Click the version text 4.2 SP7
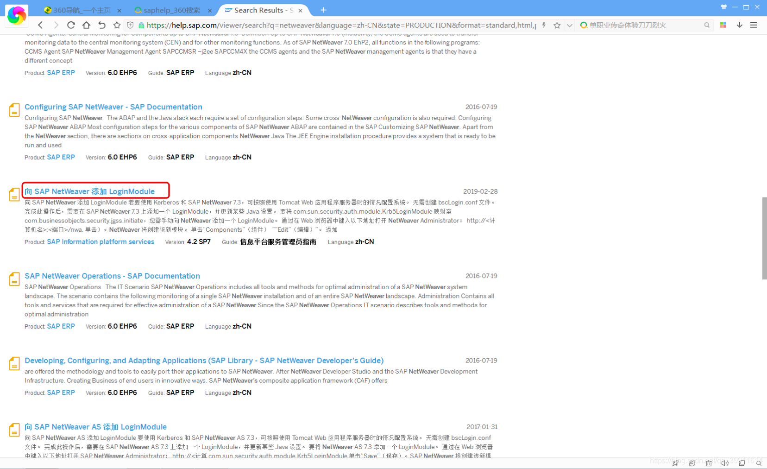 pos(199,242)
